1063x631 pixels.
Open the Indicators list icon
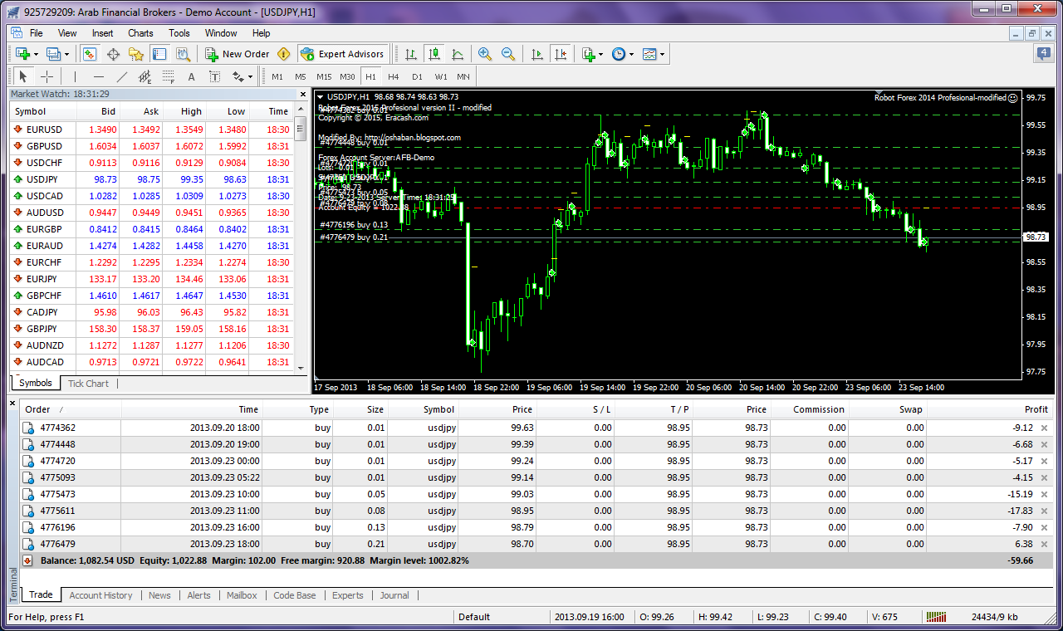pyautogui.click(x=588, y=54)
